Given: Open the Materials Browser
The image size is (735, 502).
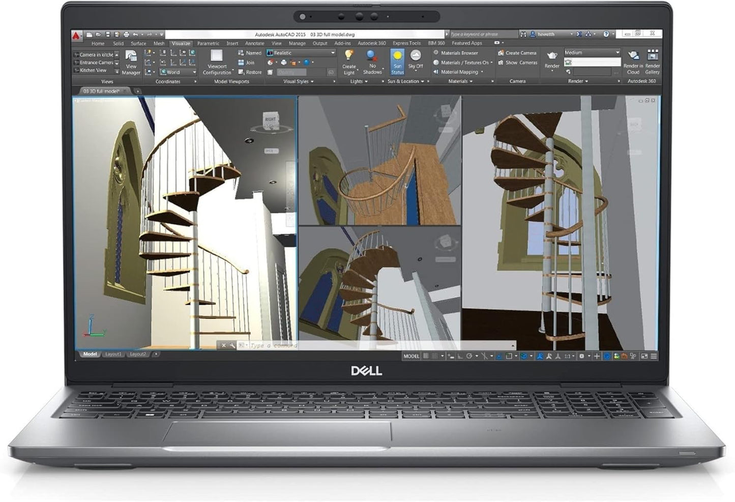Looking at the screenshot, I should pyautogui.click(x=458, y=53).
